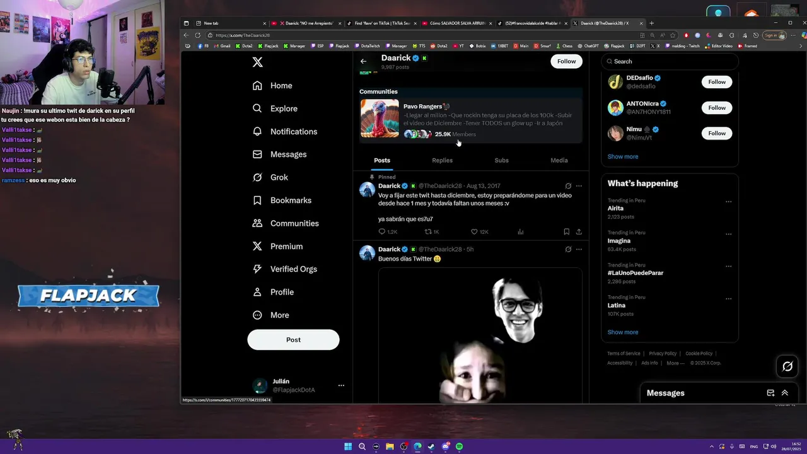This screenshot has height=454, width=807.
Task: Open account options next to Julián
Action: pyautogui.click(x=341, y=385)
